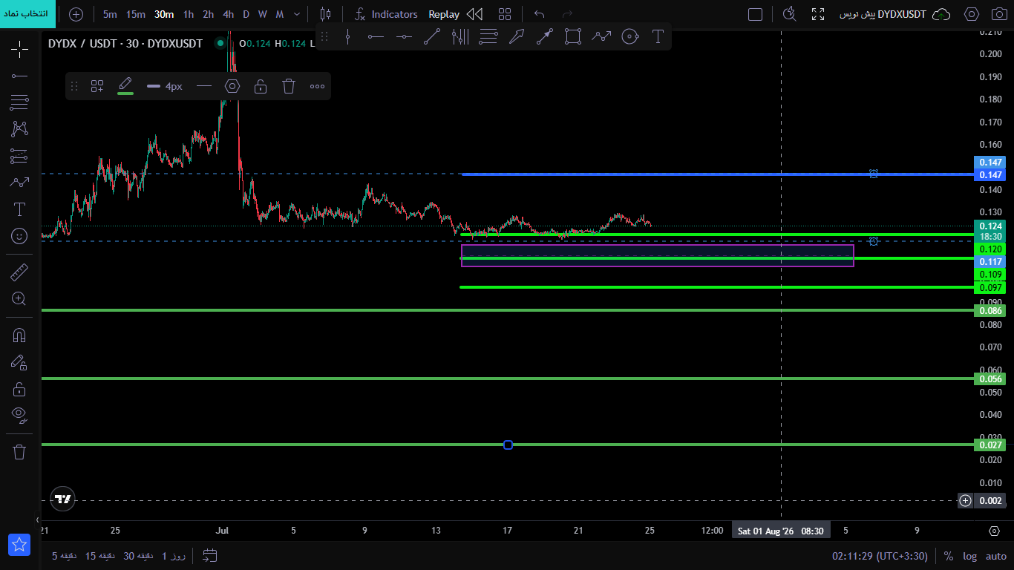Image resolution: width=1014 pixels, height=570 pixels.
Task: Open the Fibonacci tools group in left sidebar
Action: coord(19,102)
